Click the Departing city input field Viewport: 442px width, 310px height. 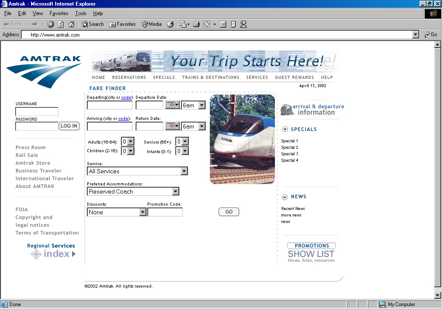(x=110, y=105)
